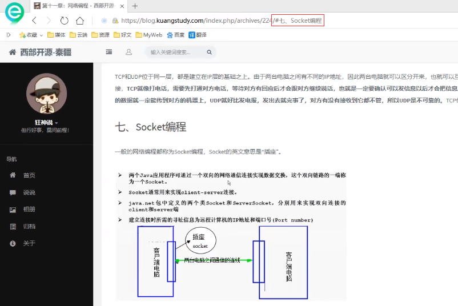
Task: Click the blue shield icon before the URL
Action: pyautogui.click(x=105, y=21)
